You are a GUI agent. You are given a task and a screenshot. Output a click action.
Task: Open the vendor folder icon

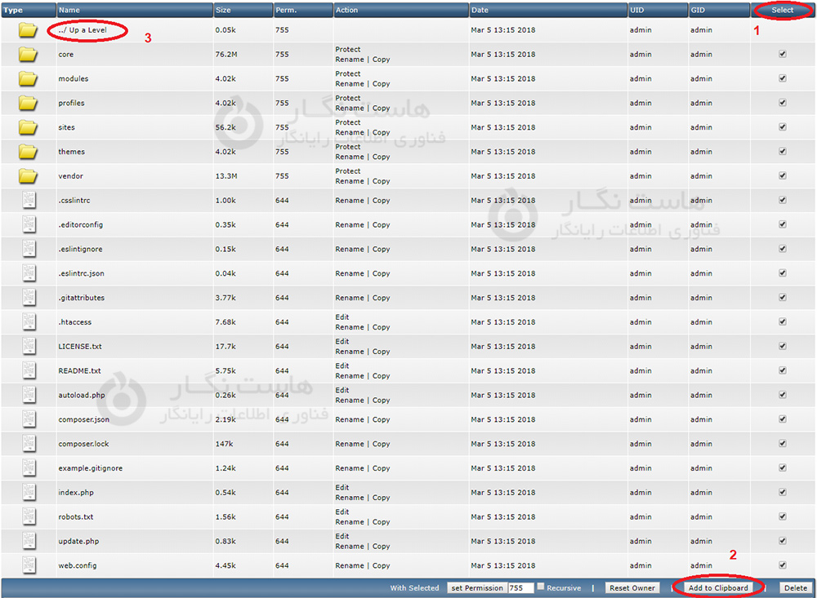point(29,176)
